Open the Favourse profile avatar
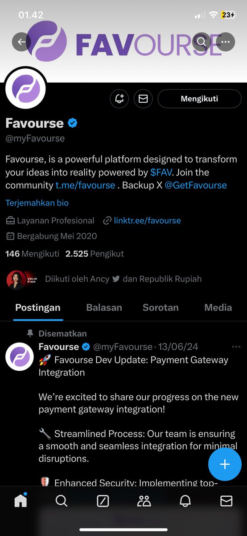Screen dimensions: 247x536 26,88
